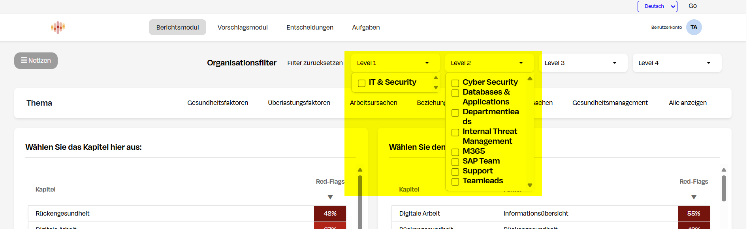Image resolution: width=747 pixels, height=229 pixels.
Task: Open the Deutsch language selector
Action: [x=657, y=6]
